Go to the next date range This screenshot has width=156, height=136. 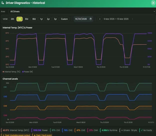click(x=132, y=19)
